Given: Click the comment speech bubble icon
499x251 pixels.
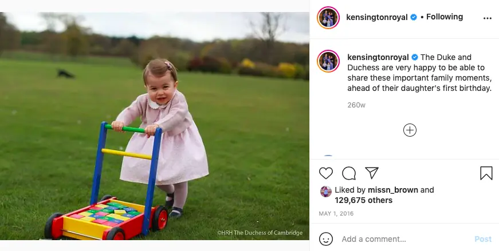Looking at the screenshot, I should click(349, 173).
